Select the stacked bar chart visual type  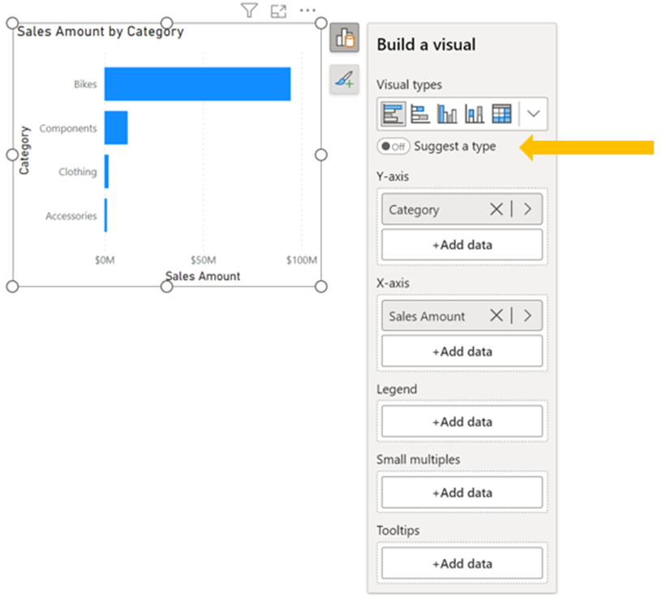tap(393, 114)
